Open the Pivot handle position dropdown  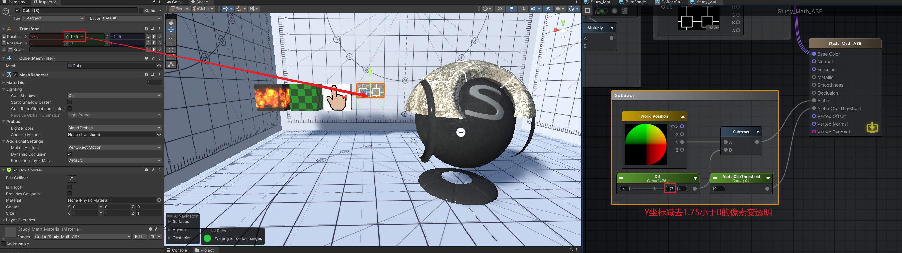(x=180, y=9)
